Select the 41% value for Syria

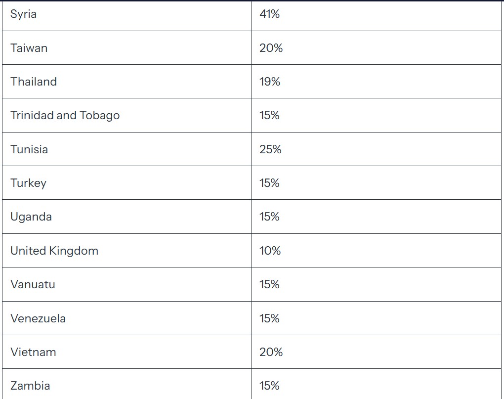coord(377,15)
